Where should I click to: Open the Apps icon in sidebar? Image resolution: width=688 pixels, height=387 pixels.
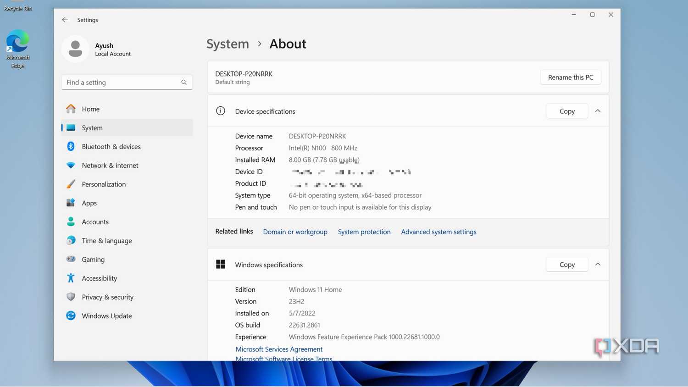(x=71, y=203)
